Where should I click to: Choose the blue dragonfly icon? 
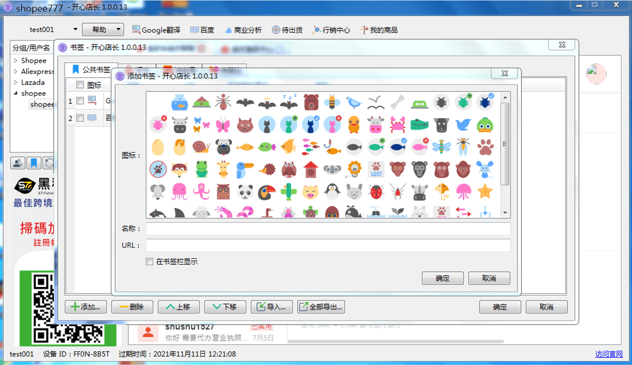(441, 147)
